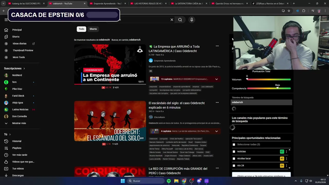Open options menu for 'ntn 24' tag
The image size is (329, 185).
coord(286,165)
